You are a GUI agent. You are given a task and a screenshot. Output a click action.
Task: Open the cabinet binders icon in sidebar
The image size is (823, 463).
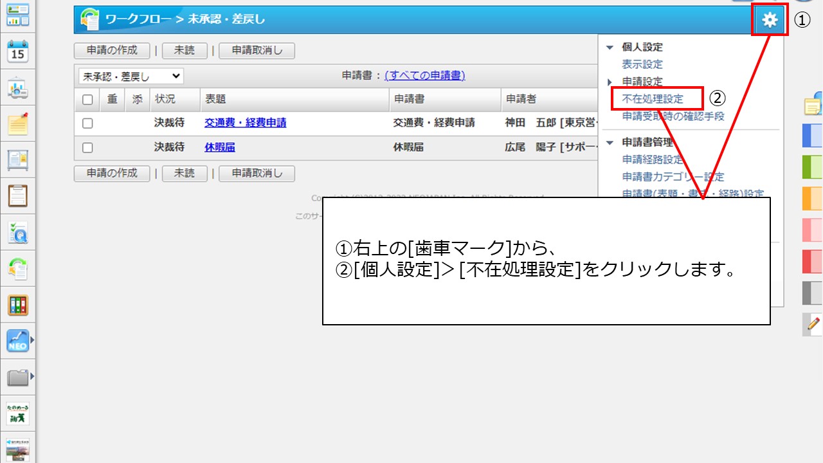click(17, 305)
